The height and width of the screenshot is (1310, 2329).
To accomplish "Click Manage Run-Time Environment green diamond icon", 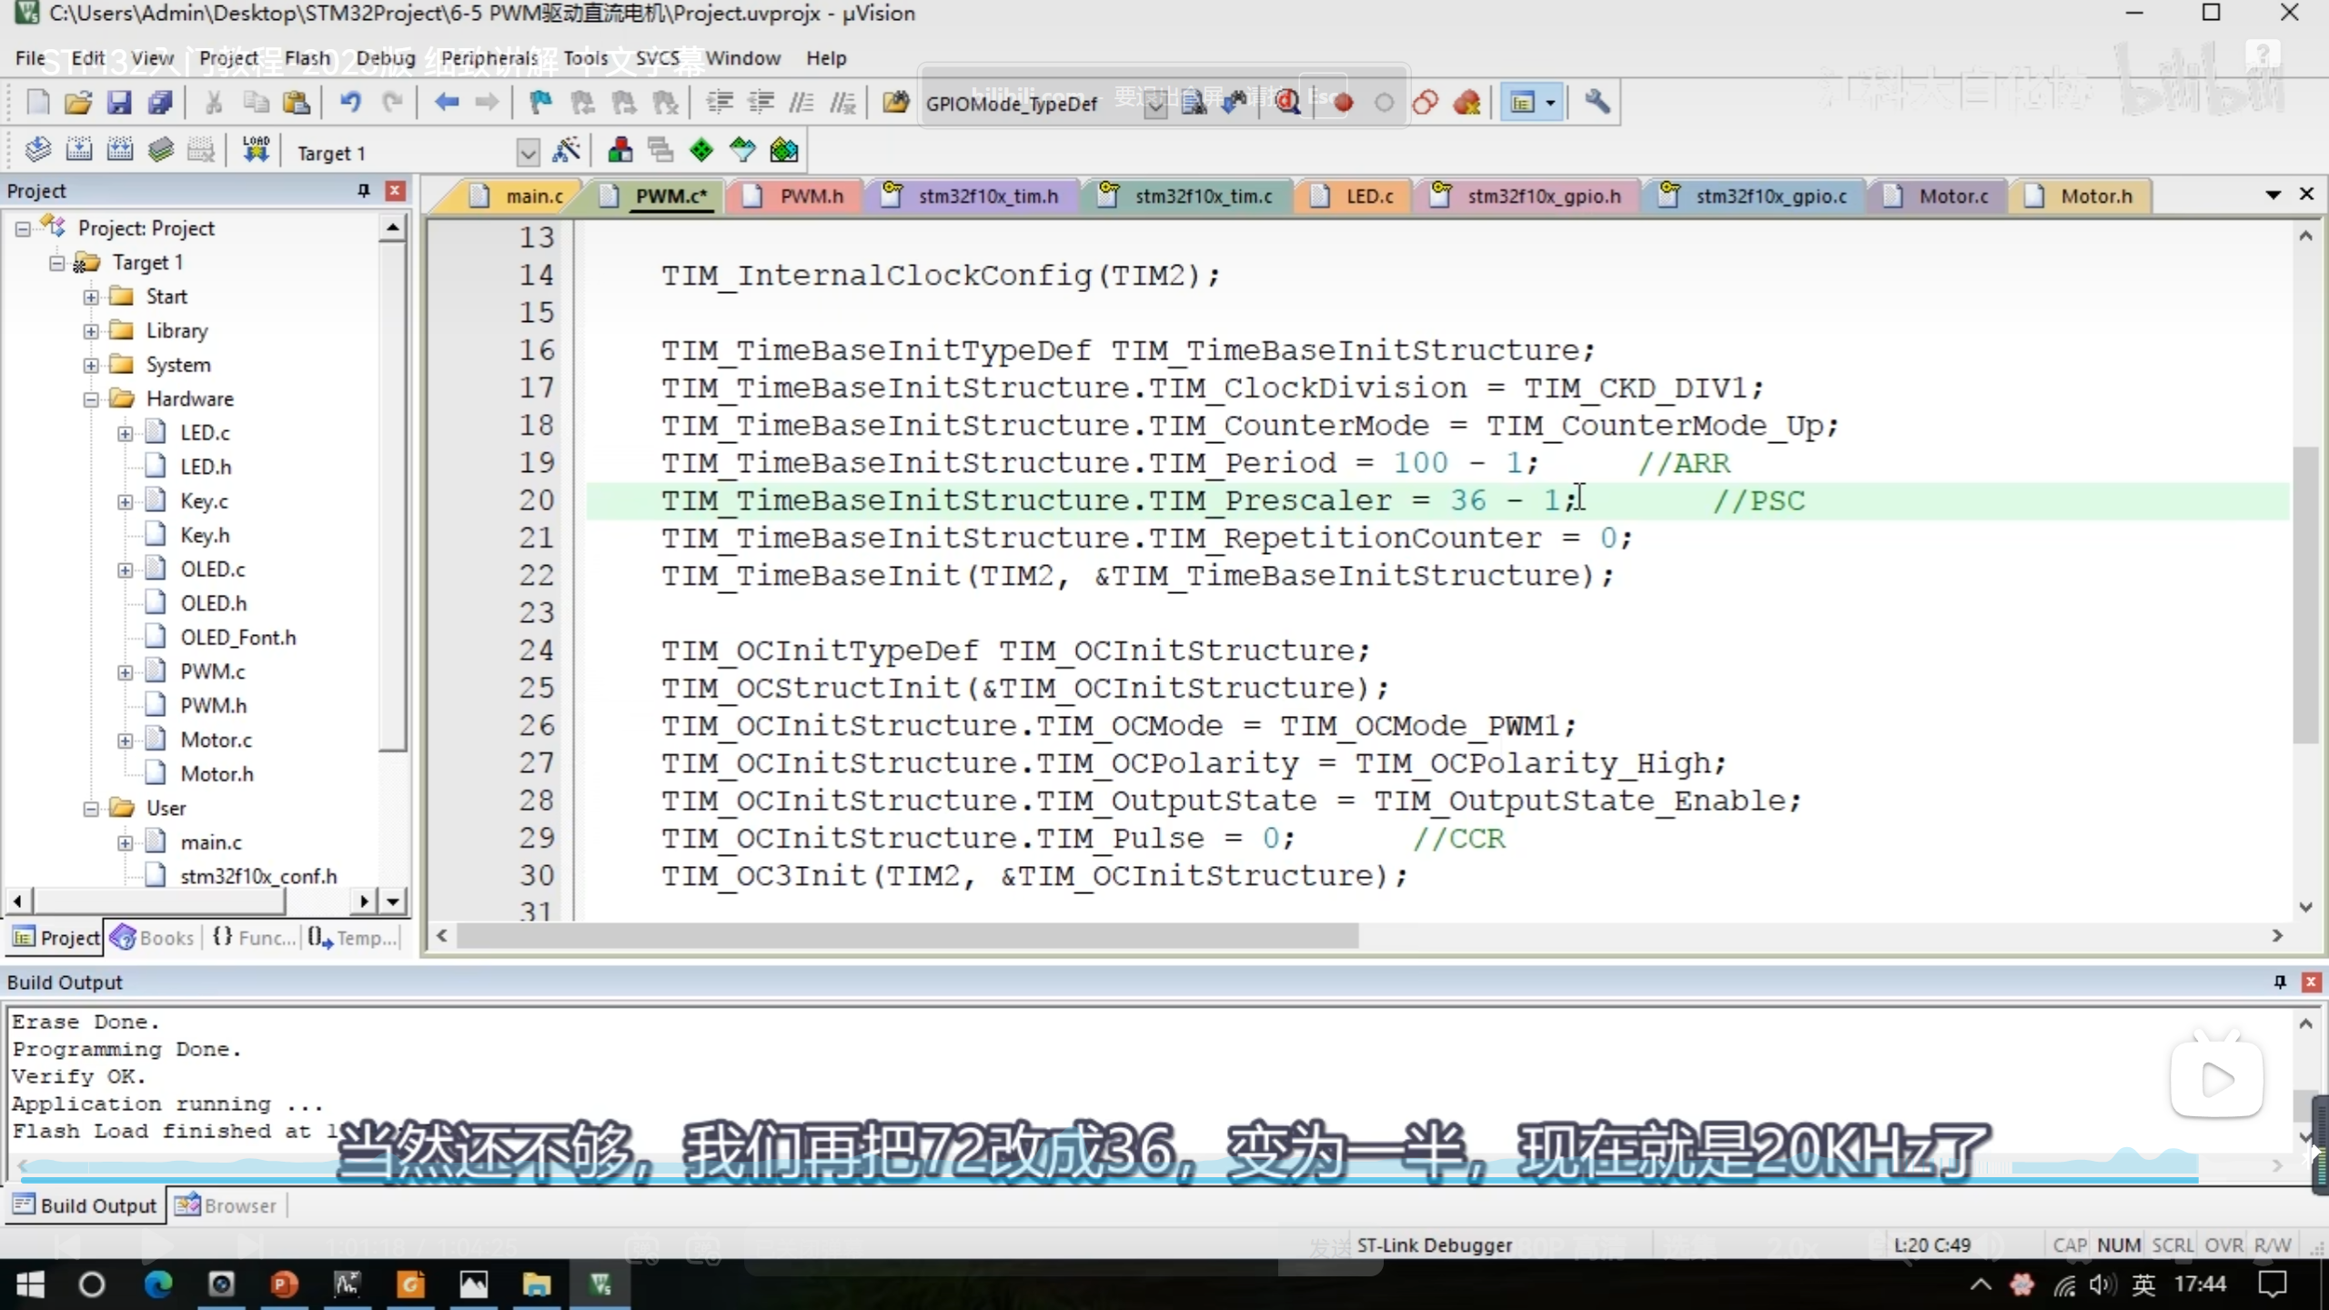I will 701,150.
